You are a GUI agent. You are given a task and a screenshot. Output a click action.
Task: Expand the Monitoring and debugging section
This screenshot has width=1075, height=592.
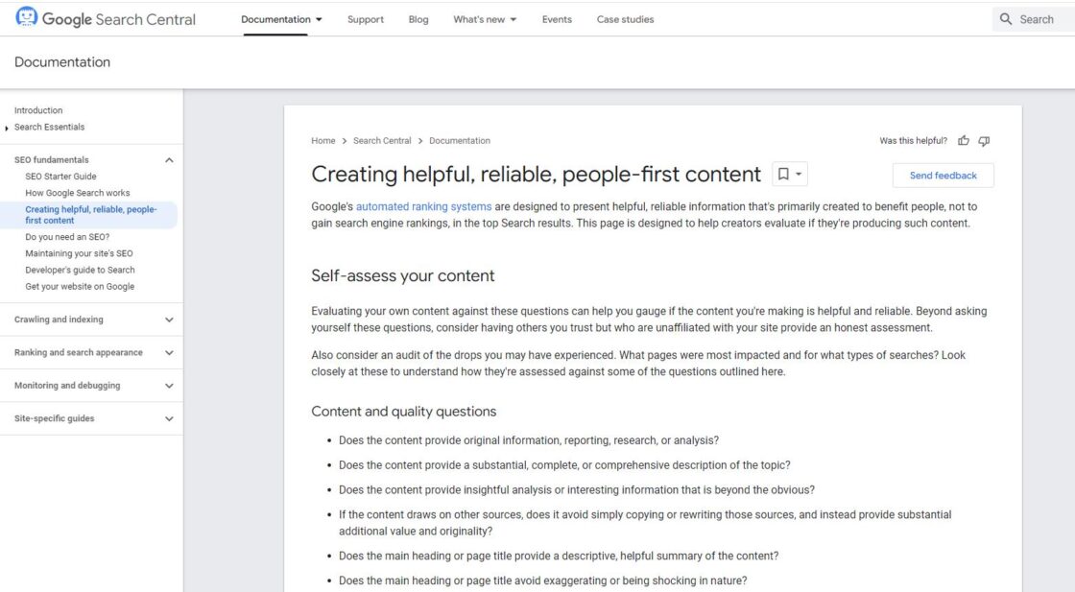click(169, 385)
